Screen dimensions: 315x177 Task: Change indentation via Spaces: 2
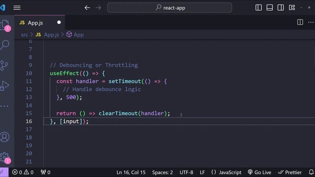162,173
